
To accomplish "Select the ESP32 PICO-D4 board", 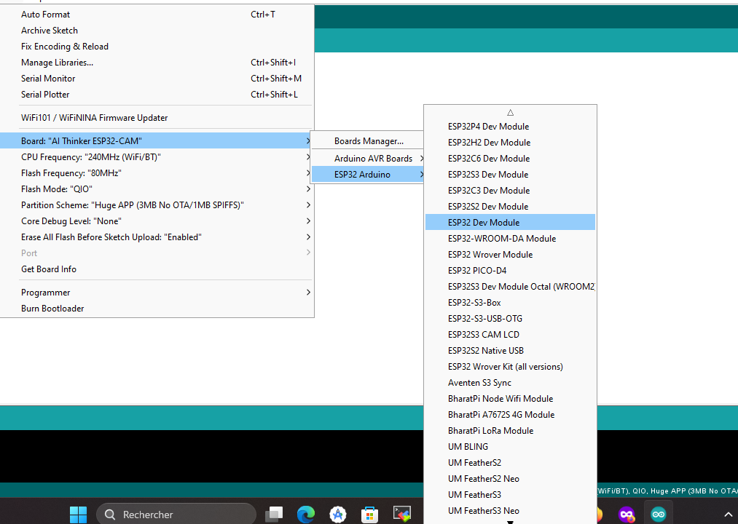I will pos(510,270).
